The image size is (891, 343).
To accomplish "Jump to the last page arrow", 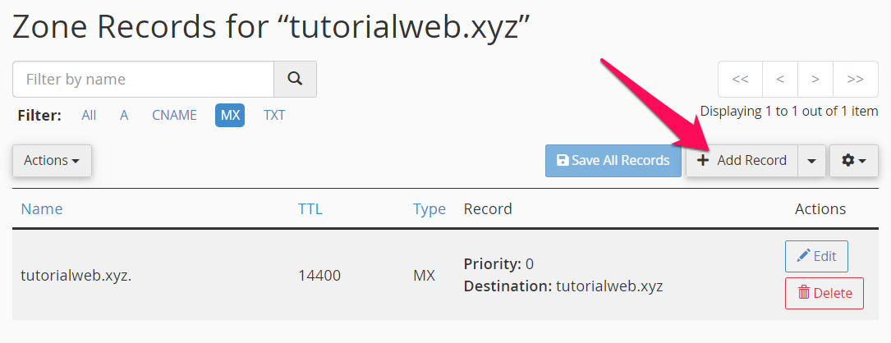I will [855, 80].
